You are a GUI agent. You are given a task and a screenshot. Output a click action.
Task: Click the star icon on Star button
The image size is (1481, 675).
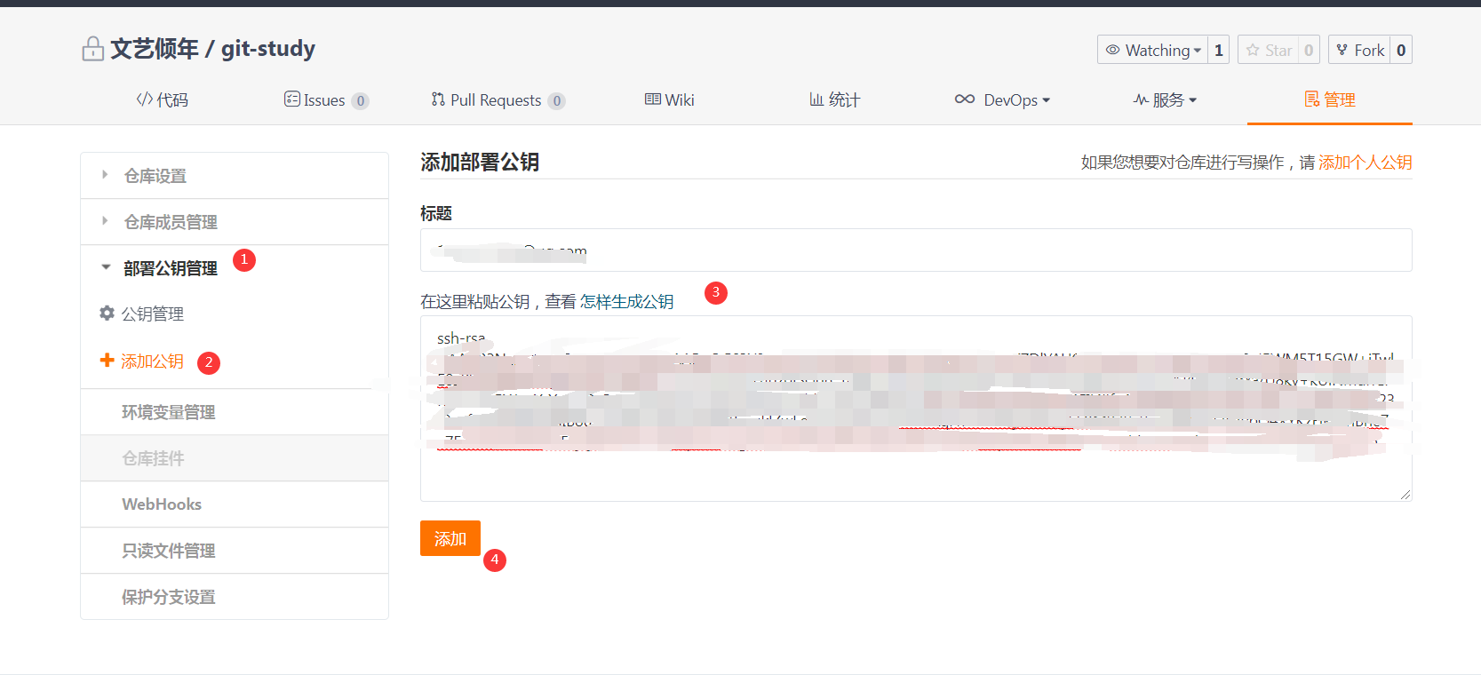1253,50
